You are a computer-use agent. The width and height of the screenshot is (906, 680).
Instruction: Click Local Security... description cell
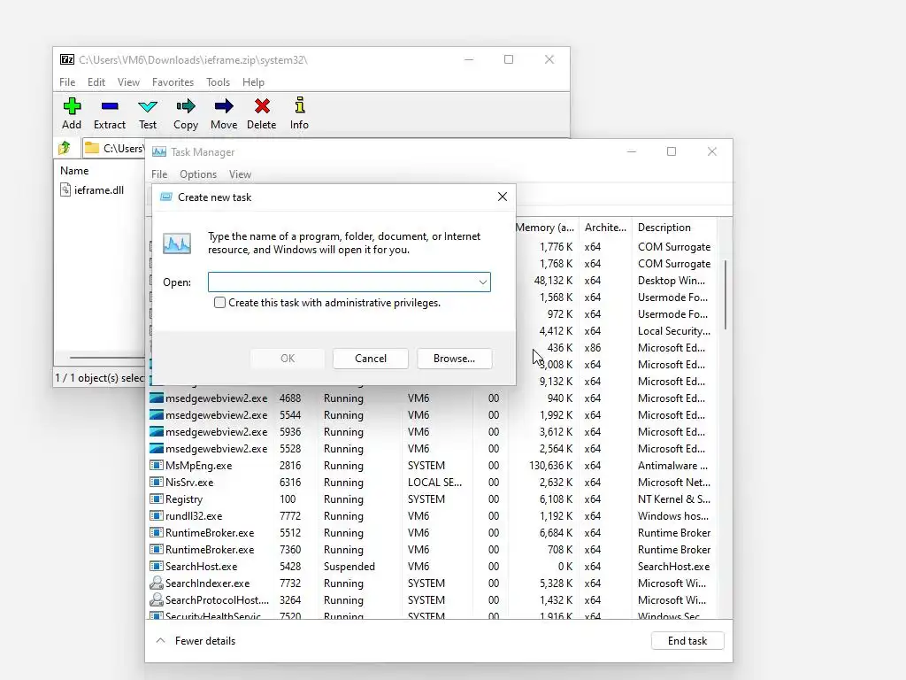tap(673, 331)
